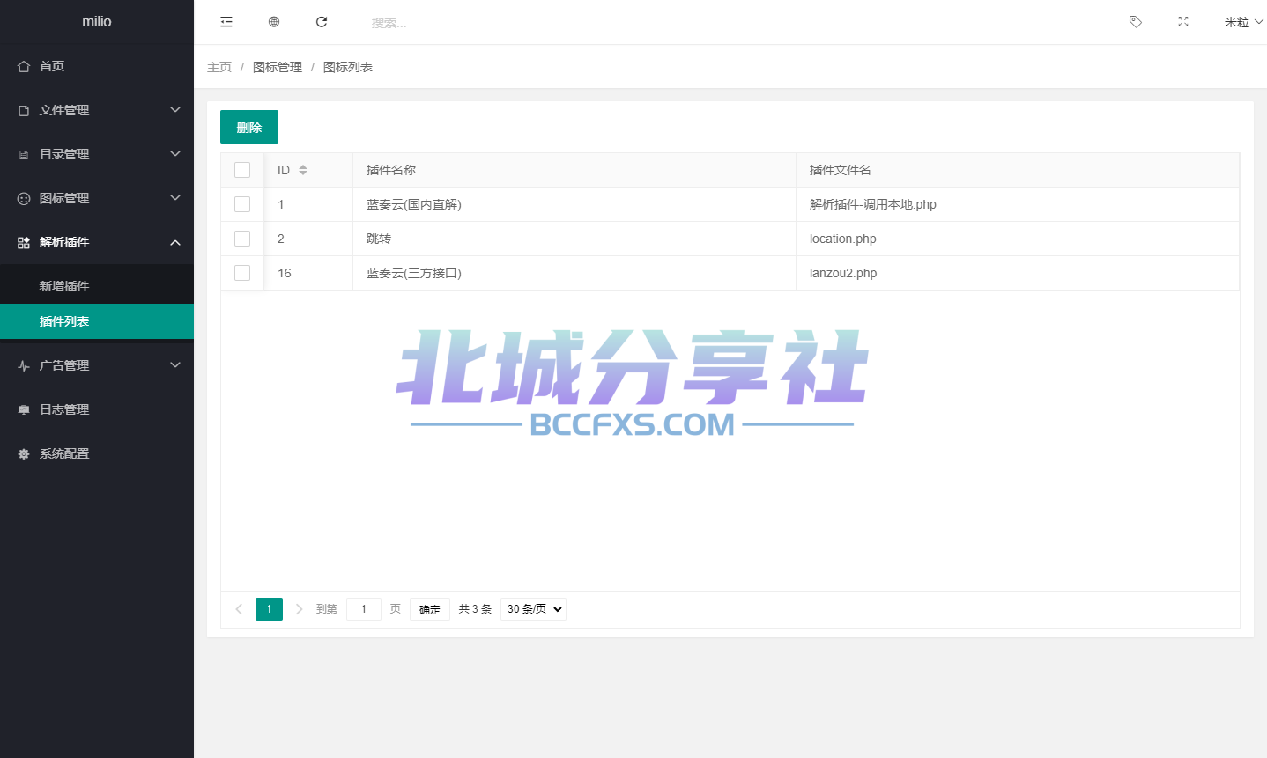
Task: Click the gear icon beside 系统配置
Action: [x=24, y=453]
